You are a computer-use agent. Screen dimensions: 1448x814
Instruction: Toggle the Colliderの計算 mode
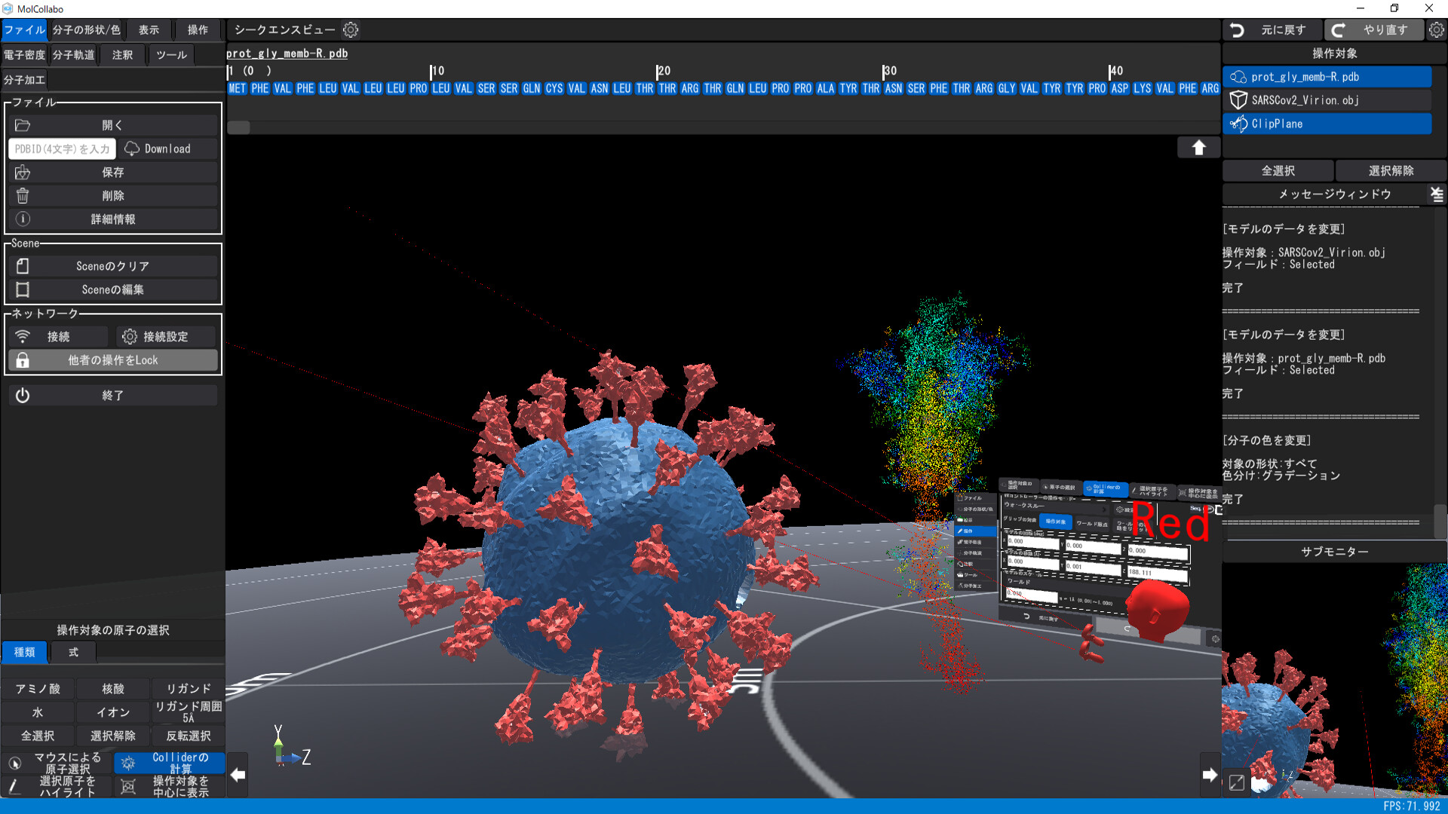pos(128,763)
